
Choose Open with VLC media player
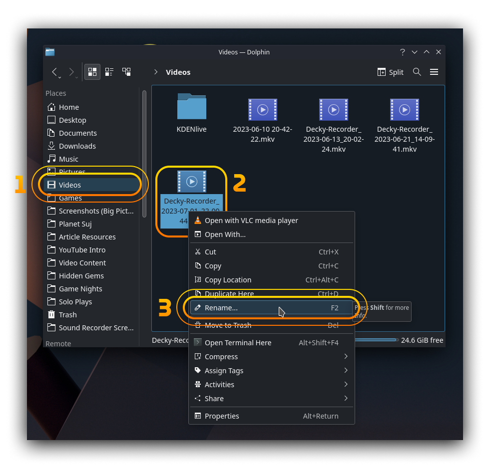click(272, 221)
